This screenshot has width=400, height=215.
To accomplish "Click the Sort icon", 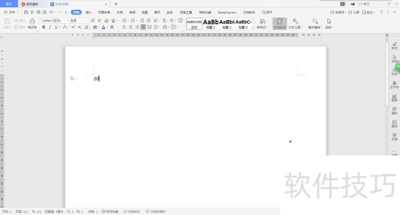I will click(x=164, y=20).
